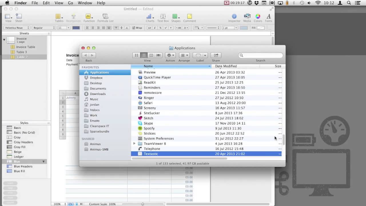Open the Function toolbar menu
This screenshot has width=366, height=206.
89,18
